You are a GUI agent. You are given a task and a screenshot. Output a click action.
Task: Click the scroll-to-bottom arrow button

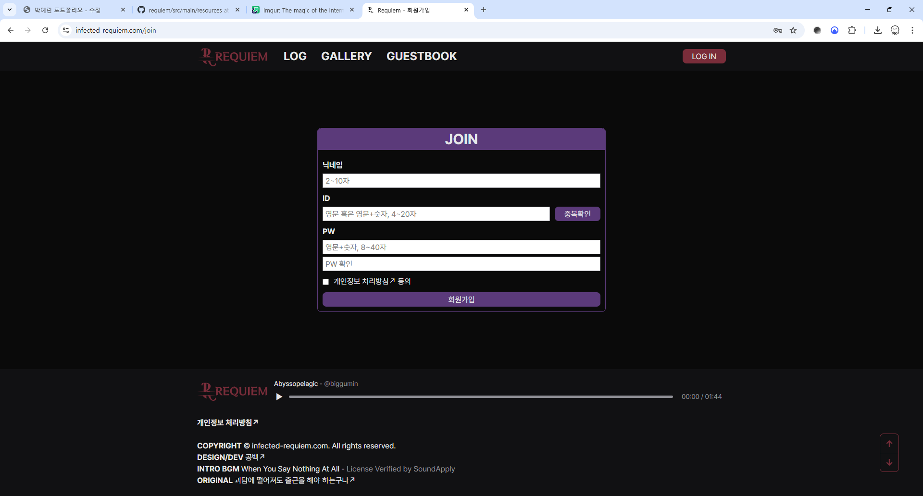(889, 462)
